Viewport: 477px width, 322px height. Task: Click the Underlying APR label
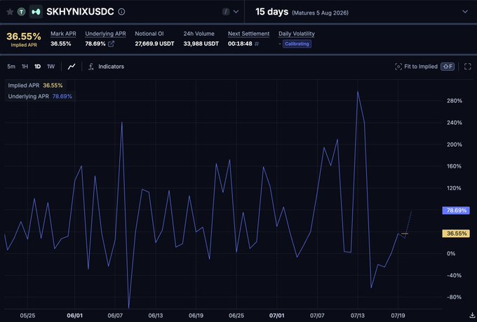(x=105, y=34)
